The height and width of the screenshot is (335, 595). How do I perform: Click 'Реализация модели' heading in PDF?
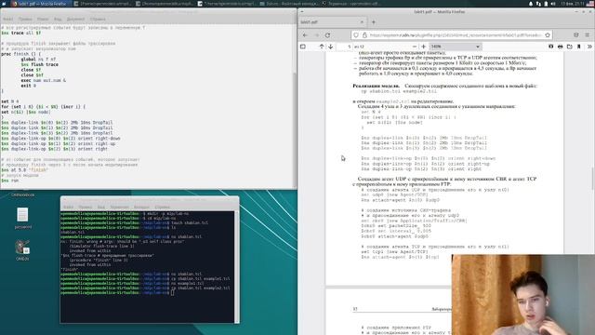(x=376, y=86)
